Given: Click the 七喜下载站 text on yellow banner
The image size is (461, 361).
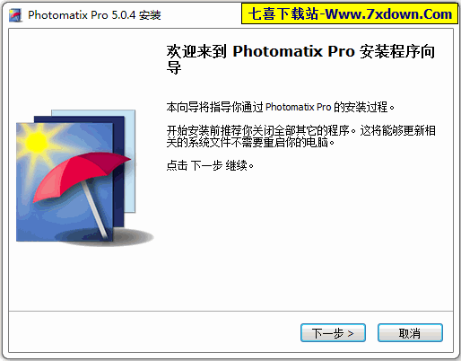Looking at the screenshot, I should 283,13.
